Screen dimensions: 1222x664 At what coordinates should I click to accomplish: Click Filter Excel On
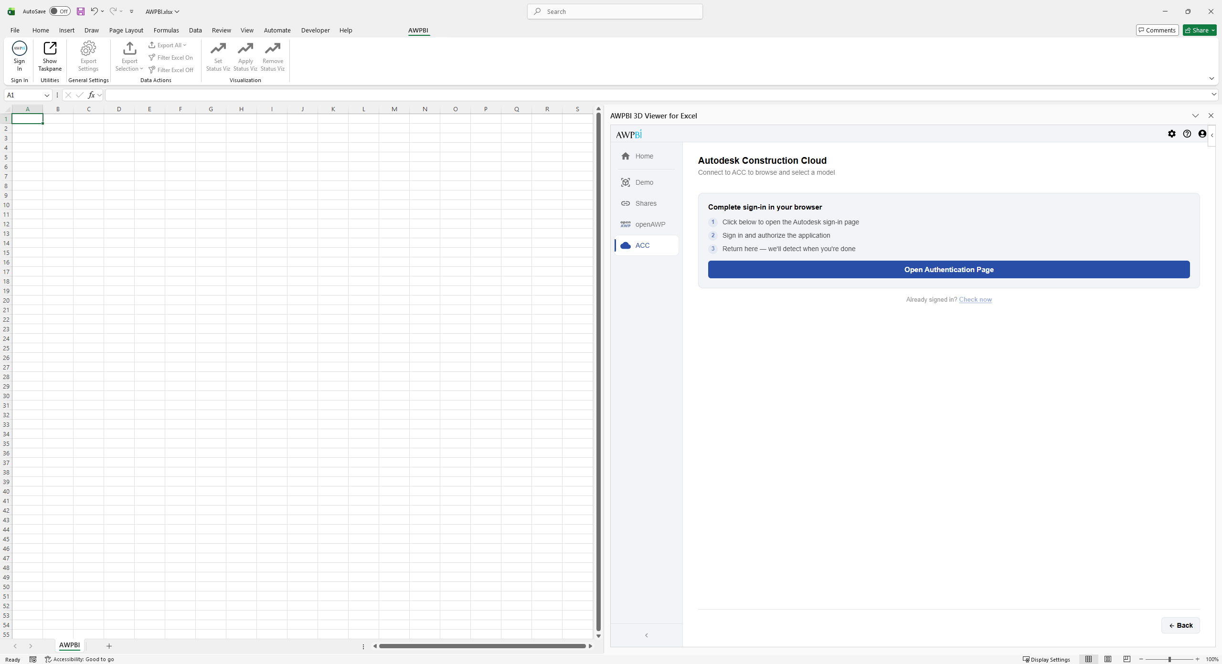tap(170, 58)
